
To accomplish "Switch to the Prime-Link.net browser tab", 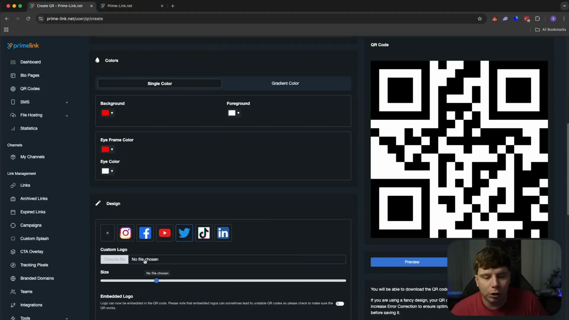I will pos(132,6).
